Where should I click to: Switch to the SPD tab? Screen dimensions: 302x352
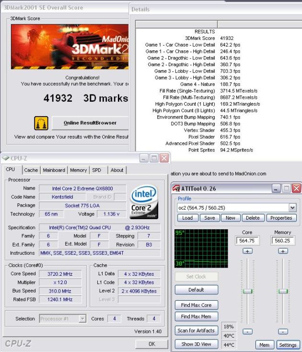pyautogui.click(x=97, y=170)
